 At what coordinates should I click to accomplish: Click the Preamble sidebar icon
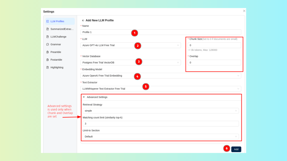(x=48, y=52)
